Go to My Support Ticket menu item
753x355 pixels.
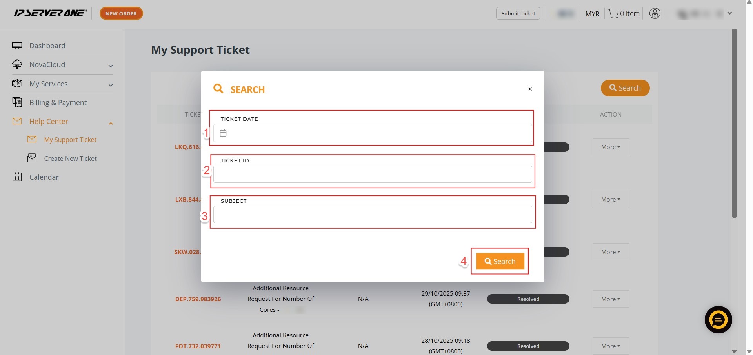tap(70, 140)
